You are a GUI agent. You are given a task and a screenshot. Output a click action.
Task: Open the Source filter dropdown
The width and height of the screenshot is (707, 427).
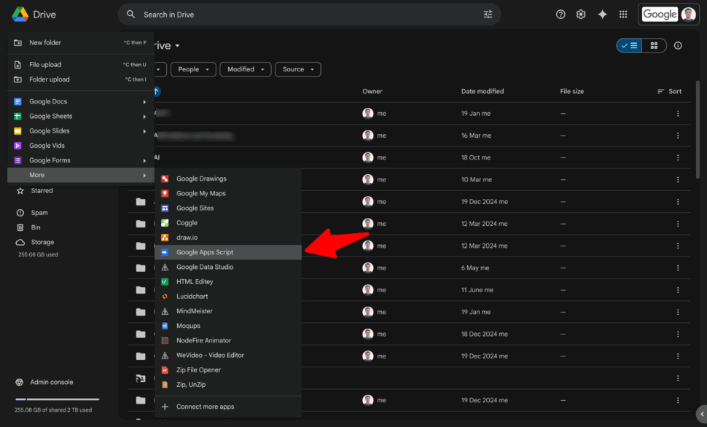[298, 69]
